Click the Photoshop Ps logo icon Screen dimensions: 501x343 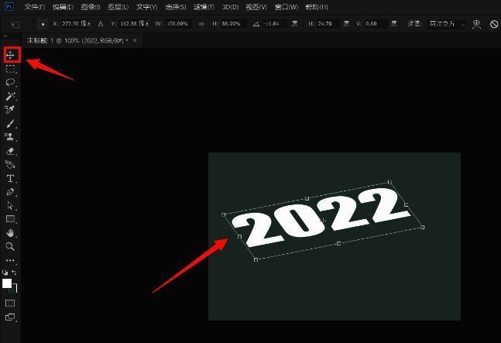pyautogui.click(x=10, y=6)
